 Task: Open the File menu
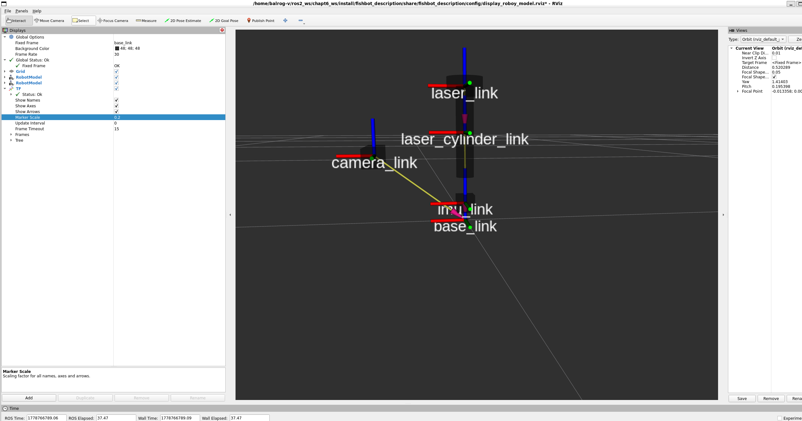[x=8, y=11]
